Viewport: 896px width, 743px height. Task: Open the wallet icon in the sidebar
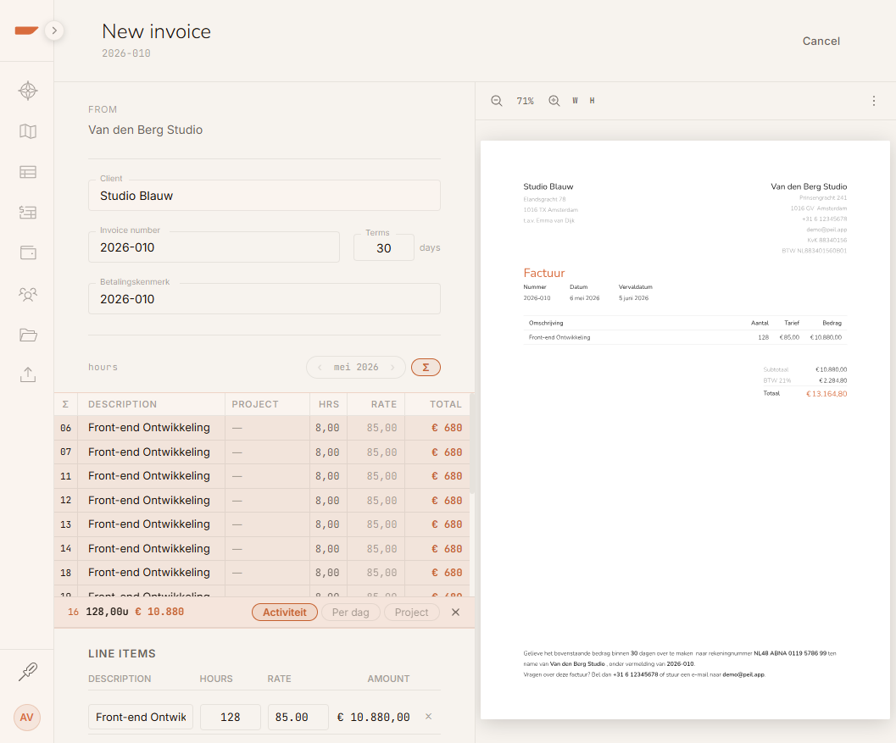tap(27, 252)
